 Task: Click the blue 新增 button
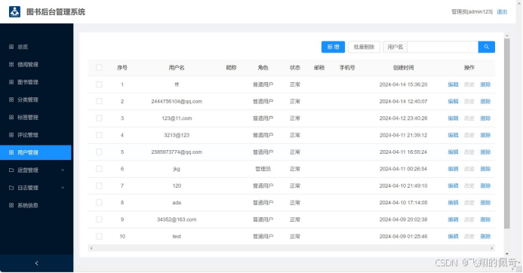pos(333,47)
